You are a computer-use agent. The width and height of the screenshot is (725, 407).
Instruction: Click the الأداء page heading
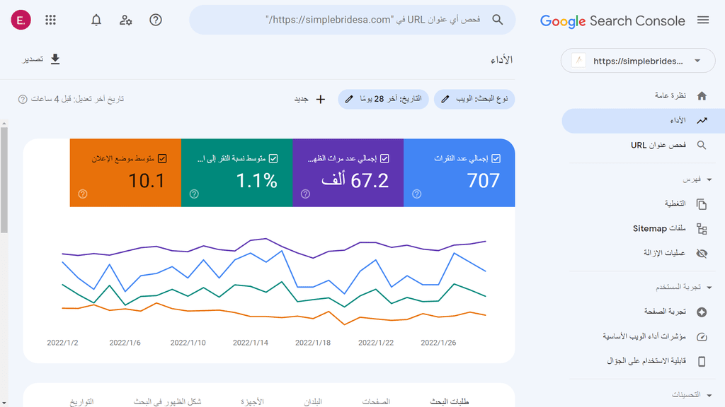tap(502, 60)
